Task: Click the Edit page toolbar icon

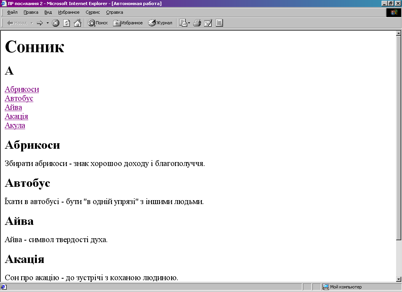Action: coord(208,23)
